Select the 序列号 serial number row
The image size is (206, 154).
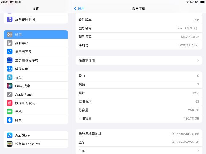(x=139, y=45)
